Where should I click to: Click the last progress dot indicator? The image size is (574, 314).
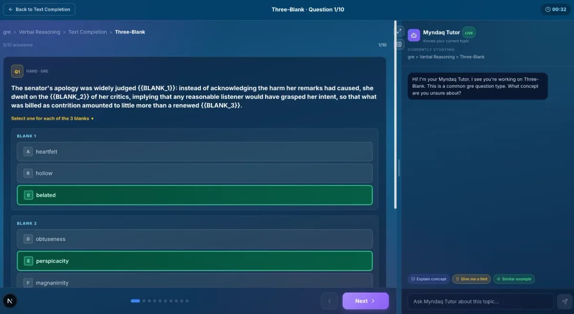[187, 301]
